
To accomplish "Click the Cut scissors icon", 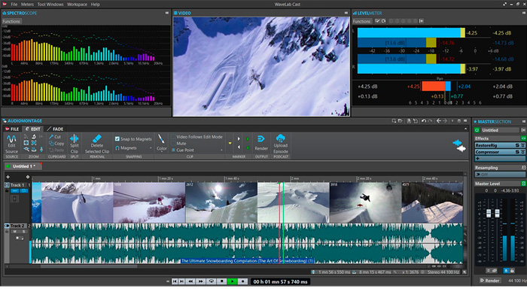I will point(52,137).
